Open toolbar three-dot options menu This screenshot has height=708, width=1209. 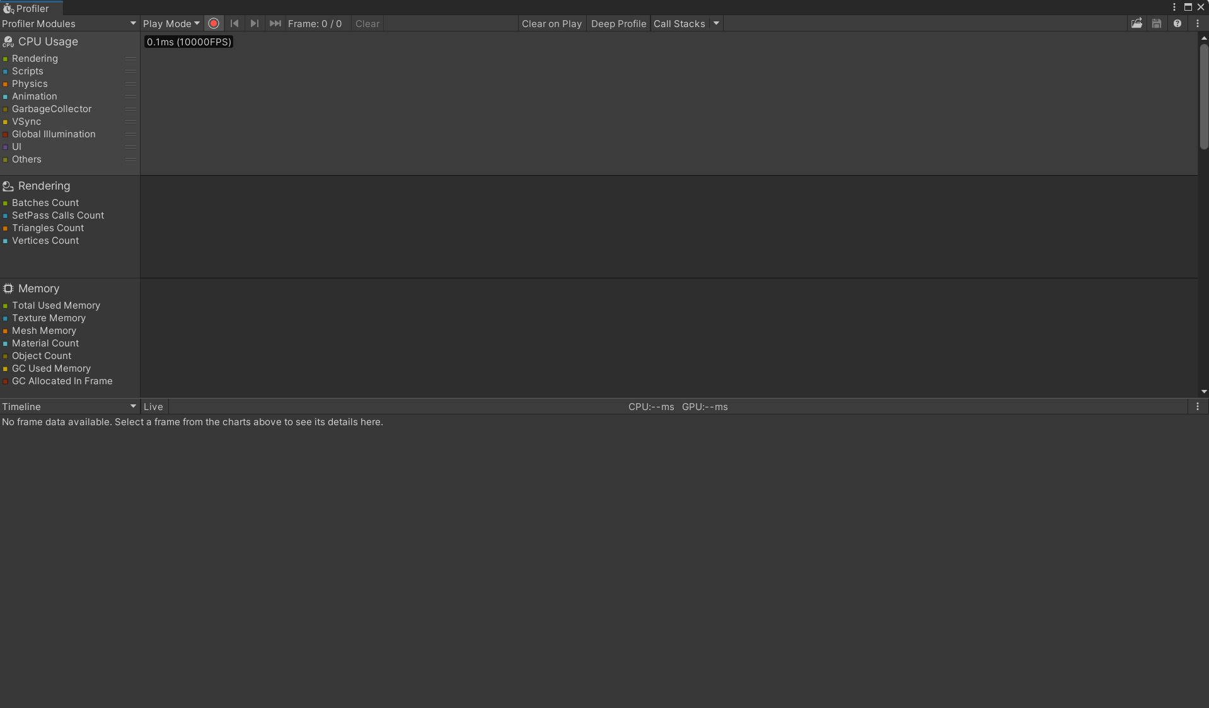(1198, 24)
